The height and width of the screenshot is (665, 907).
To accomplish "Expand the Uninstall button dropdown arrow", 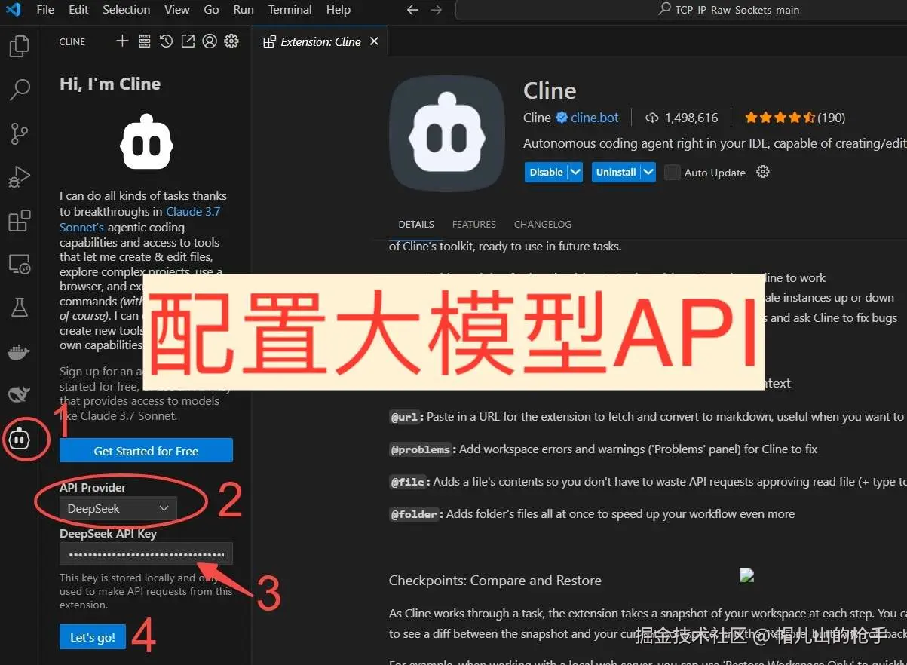I will [648, 172].
